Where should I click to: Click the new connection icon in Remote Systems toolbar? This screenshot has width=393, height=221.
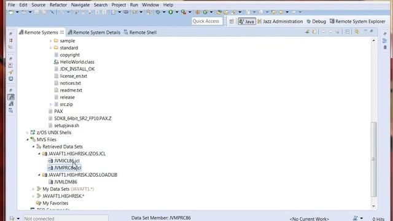tap(307, 31)
